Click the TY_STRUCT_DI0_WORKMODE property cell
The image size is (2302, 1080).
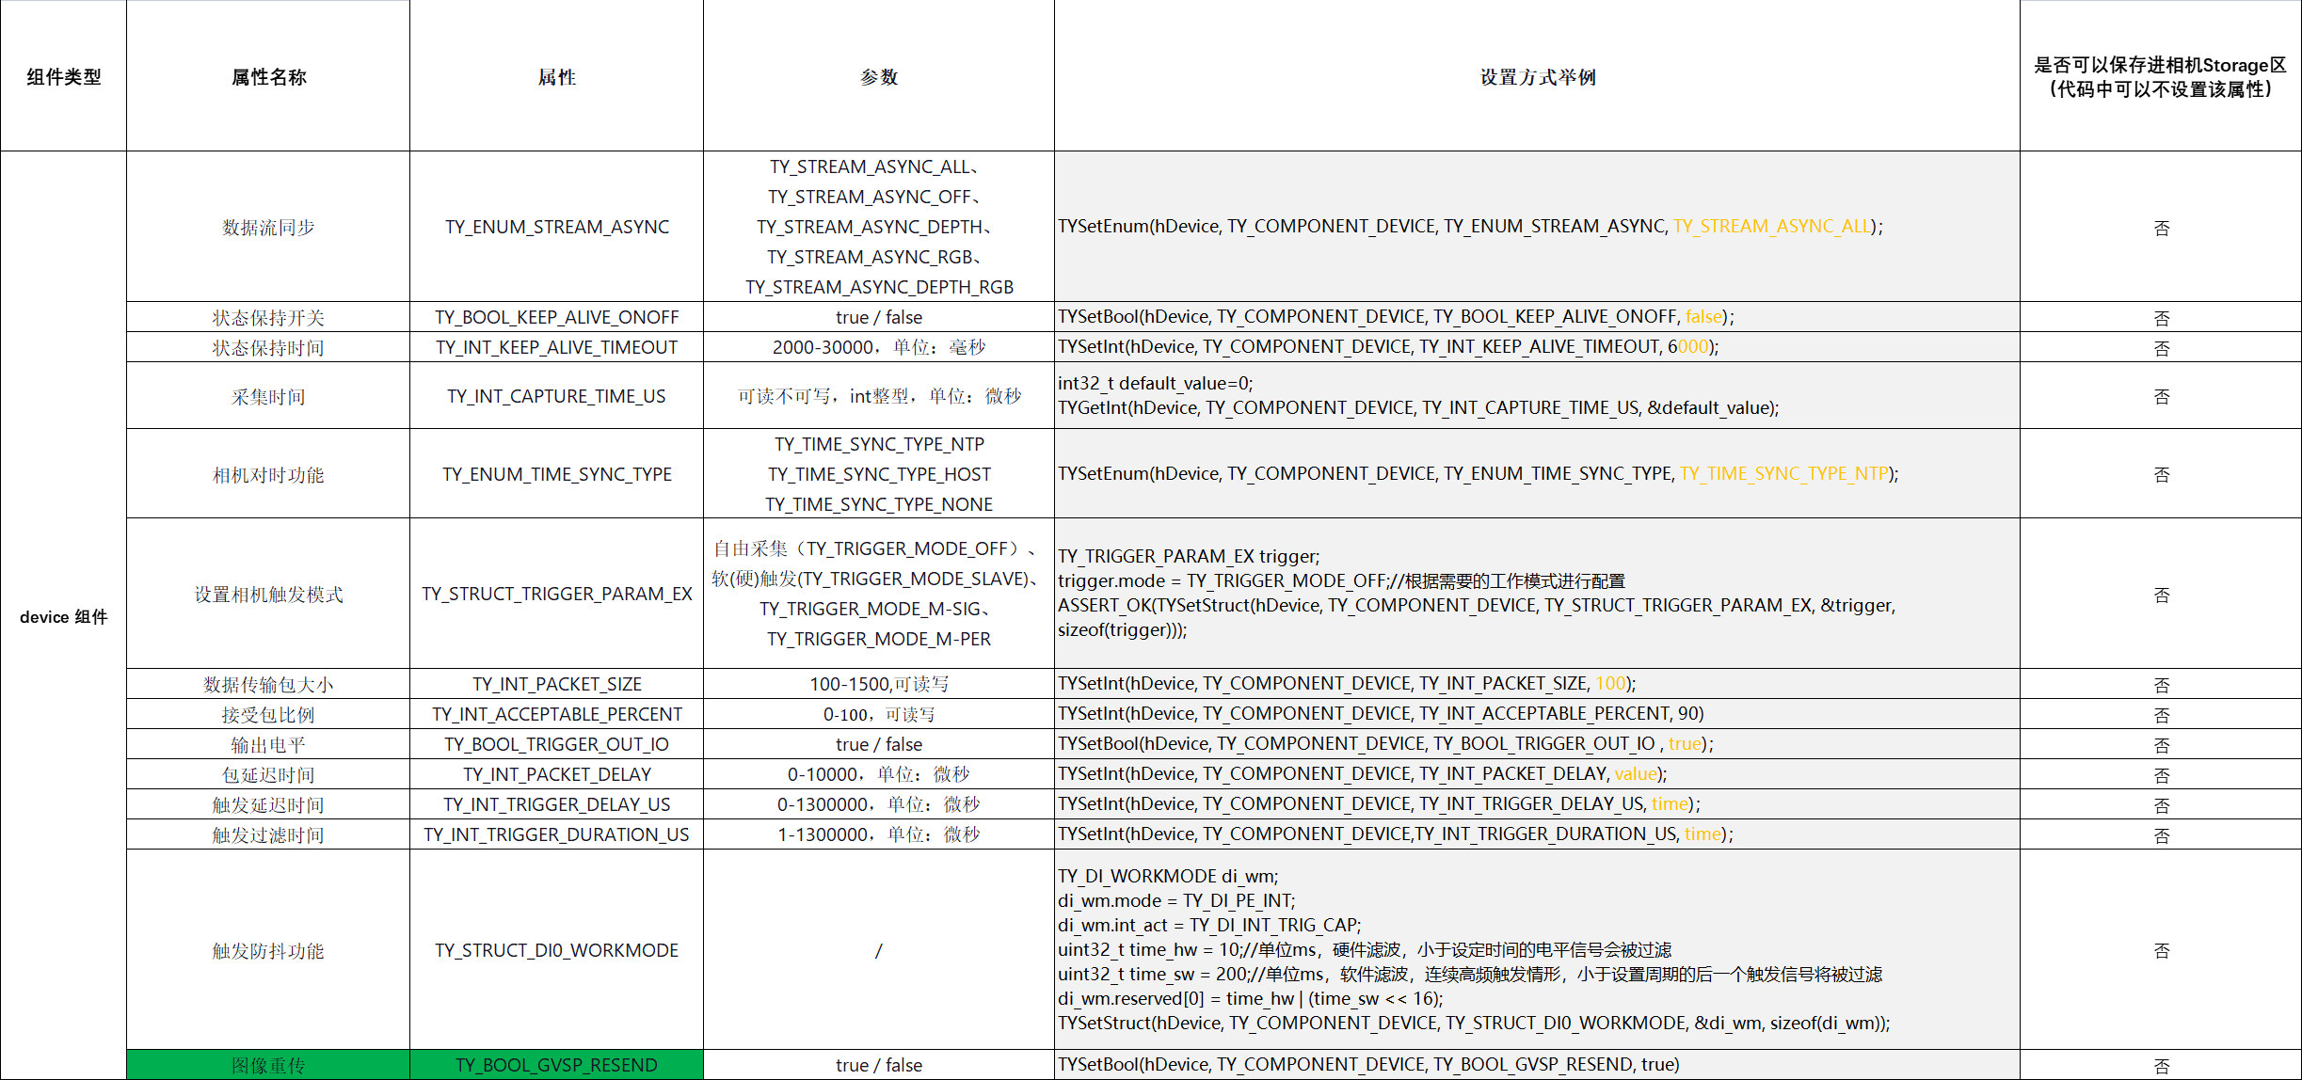pyautogui.click(x=556, y=950)
